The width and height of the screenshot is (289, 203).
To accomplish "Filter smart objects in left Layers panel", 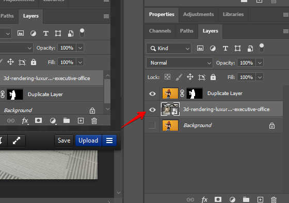I will click(71, 34).
